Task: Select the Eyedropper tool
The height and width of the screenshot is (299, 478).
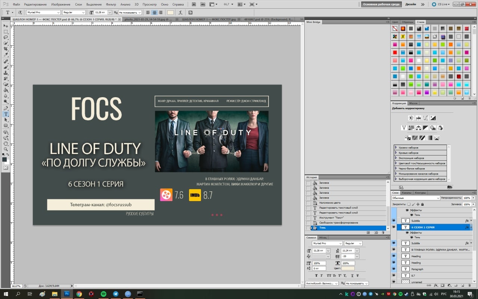Action: (6, 55)
